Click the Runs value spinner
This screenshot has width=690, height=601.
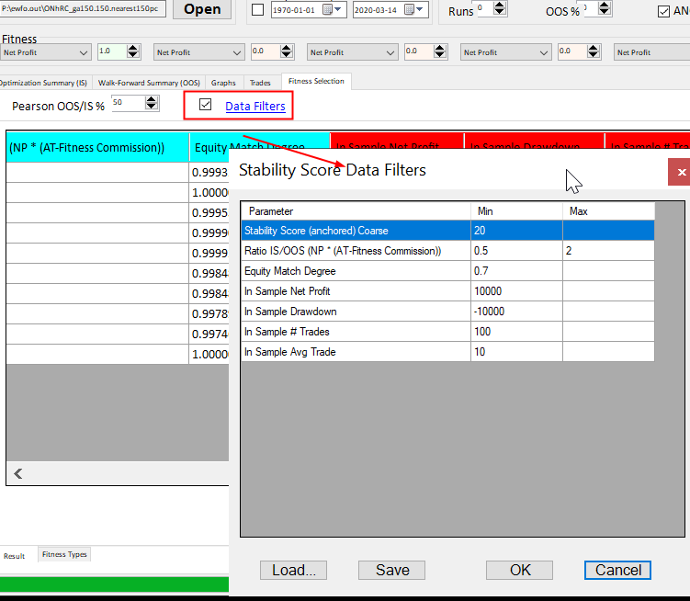click(500, 9)
